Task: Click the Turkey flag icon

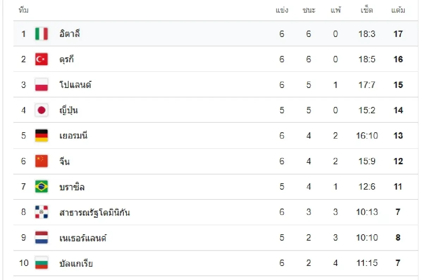Action: click(42, 59)
